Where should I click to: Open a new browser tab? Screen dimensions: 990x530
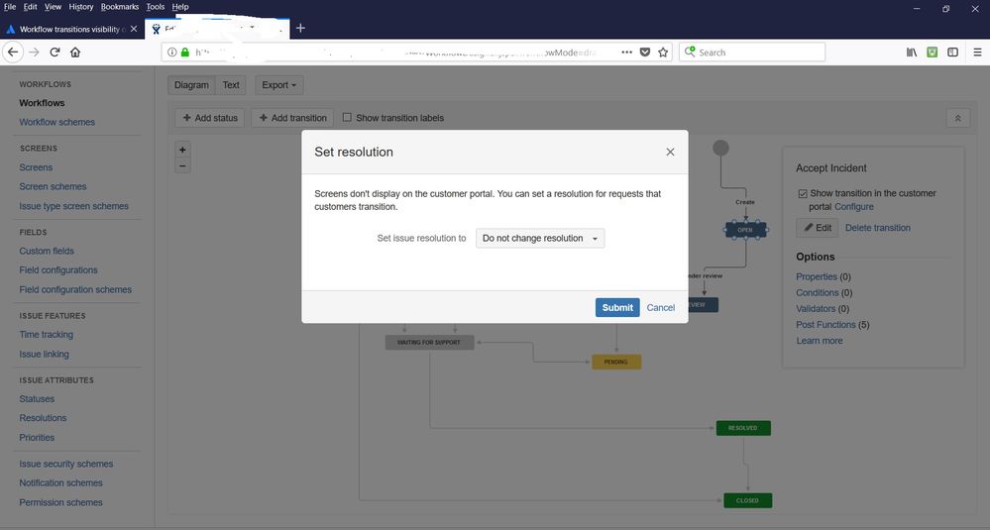click(x=300, y=28)
